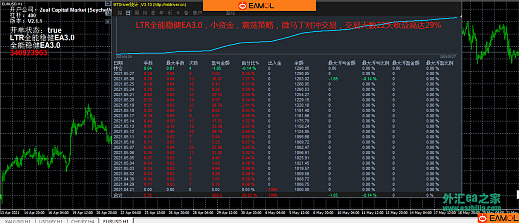Click the 合计 totals row label
This screenshot has height=223, width=519.
click(118, 195)
